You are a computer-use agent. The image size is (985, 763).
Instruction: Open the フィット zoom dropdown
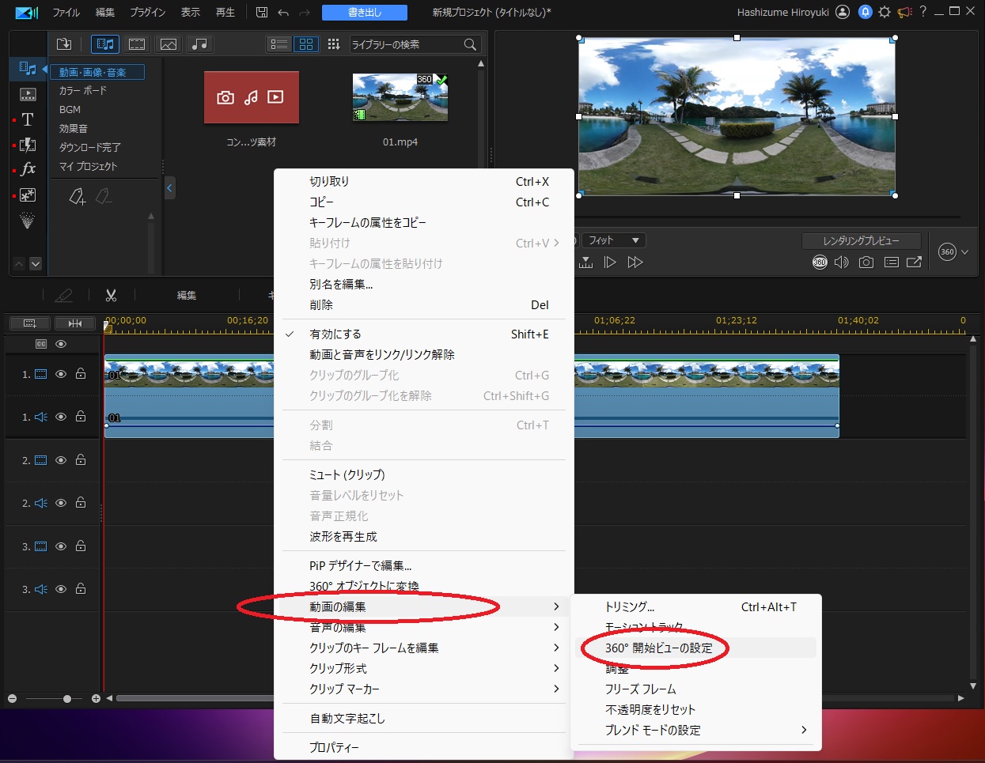coord(615,240)
